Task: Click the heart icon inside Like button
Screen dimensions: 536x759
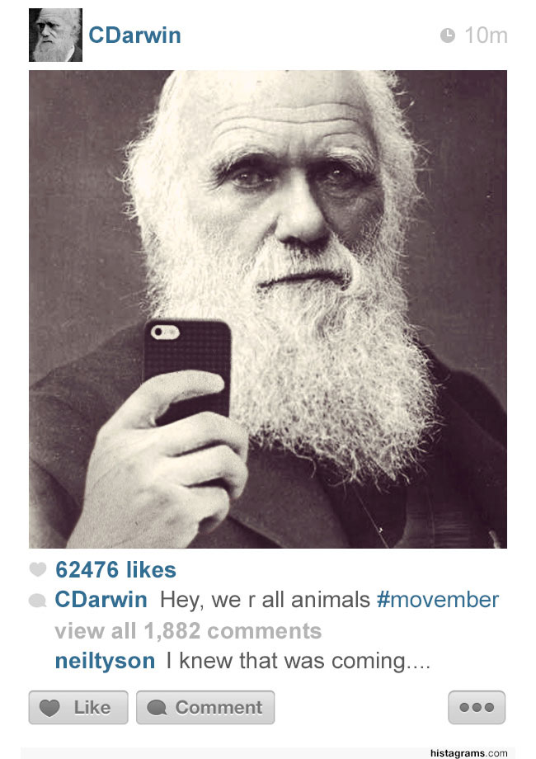Action: click(49, 708)
